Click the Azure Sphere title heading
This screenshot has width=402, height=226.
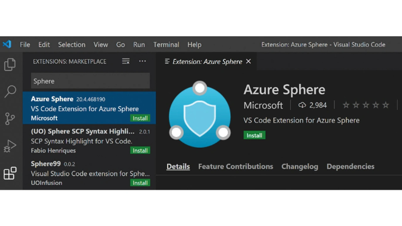coord(284,90)
